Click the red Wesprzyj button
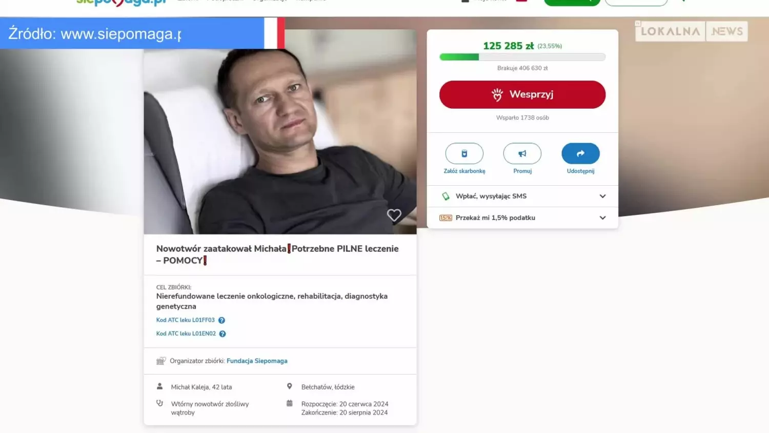769x433 pixels. (522, 94)
